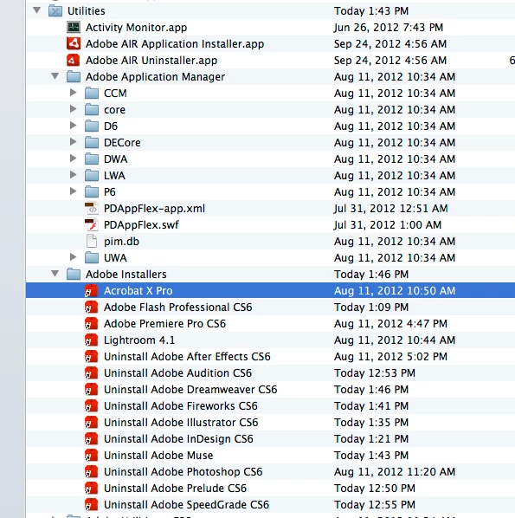Select the file name pim.db
515x518 pixels.
121,242
